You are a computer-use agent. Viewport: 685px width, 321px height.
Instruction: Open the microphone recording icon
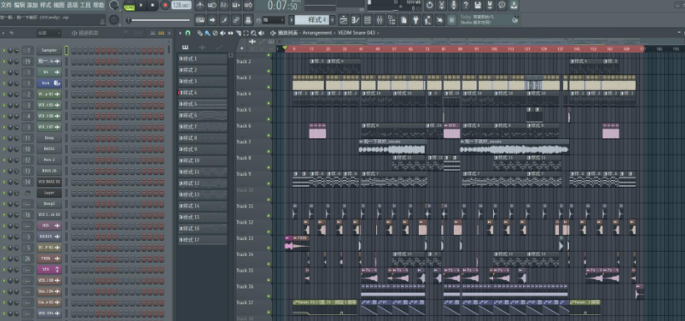click(454, 5)
